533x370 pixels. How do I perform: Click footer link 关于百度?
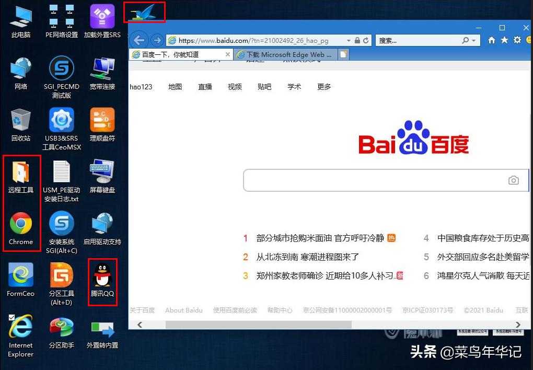tap(142, 310)
